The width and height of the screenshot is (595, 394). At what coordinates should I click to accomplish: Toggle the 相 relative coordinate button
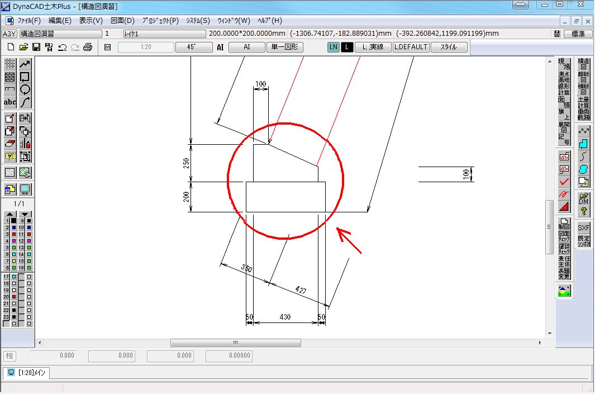pos(9,356)
